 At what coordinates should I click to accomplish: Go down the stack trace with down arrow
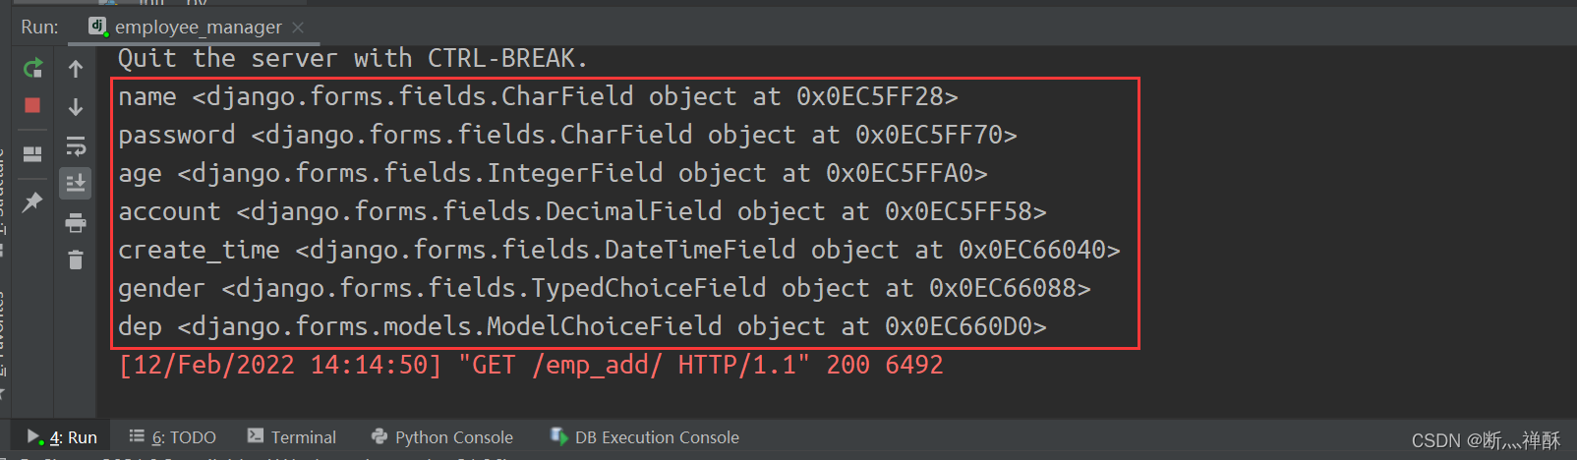point(76,107)
